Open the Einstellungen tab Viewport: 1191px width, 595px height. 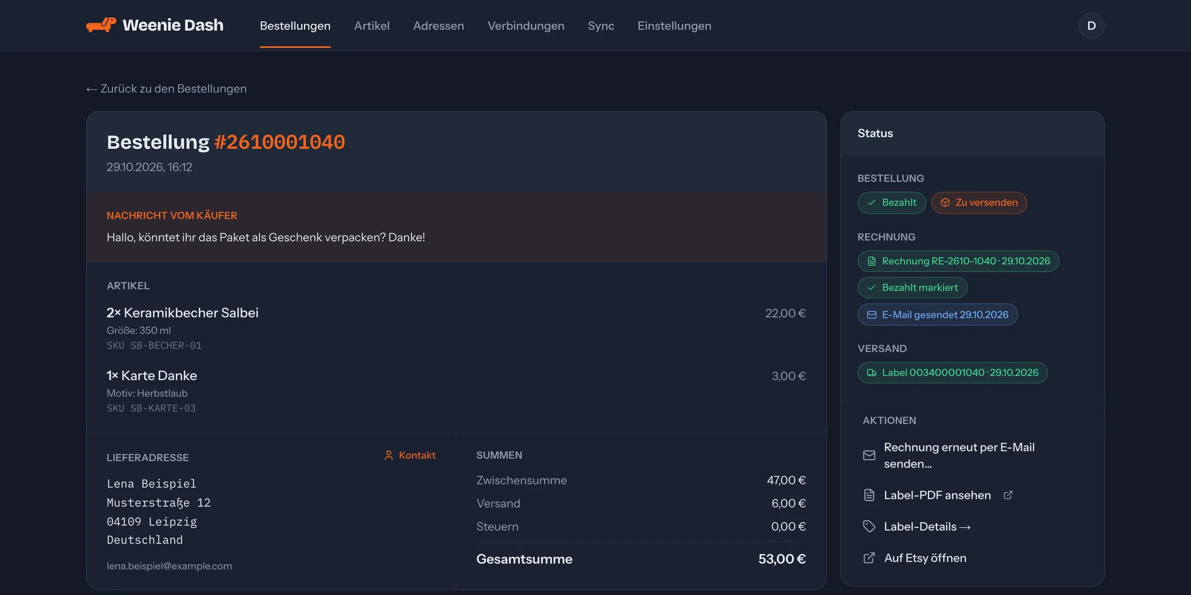[674, 26]
